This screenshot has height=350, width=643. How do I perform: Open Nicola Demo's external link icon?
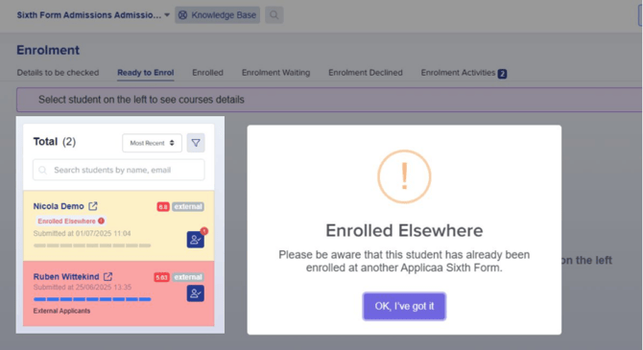click(93, 206)
